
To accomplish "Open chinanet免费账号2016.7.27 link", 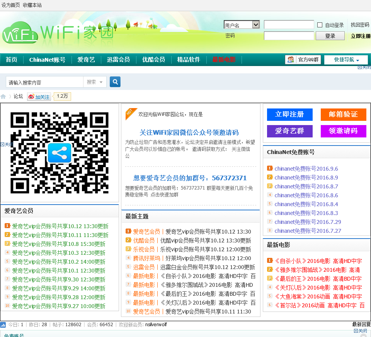I will 308,231.
